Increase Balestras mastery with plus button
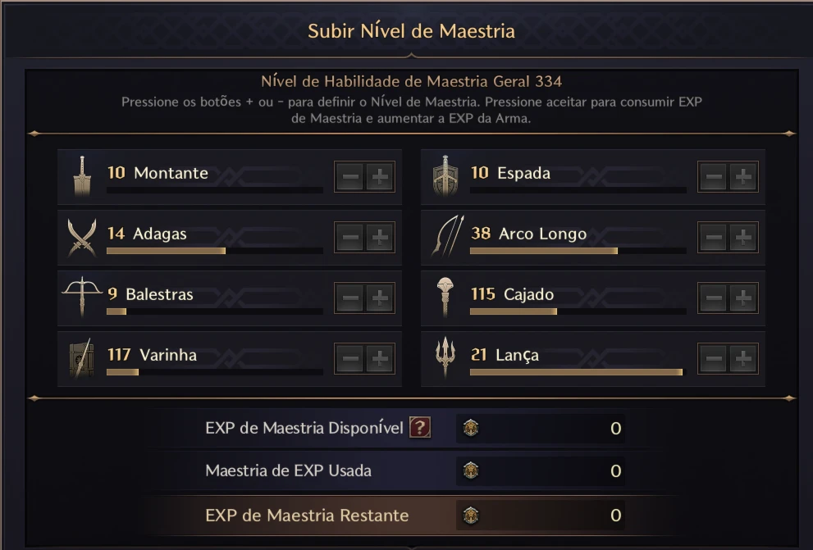Image resolution: width=813 pixels, height=550 pixels. 380,298
